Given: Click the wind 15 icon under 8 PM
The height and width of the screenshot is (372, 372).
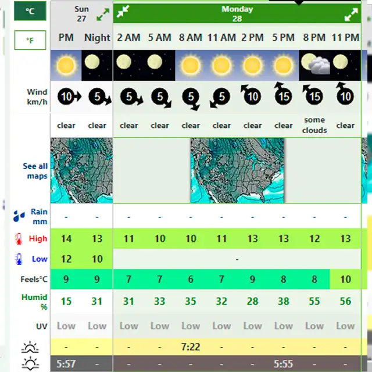Looking at the screenshot, I should tap(313, 94).
